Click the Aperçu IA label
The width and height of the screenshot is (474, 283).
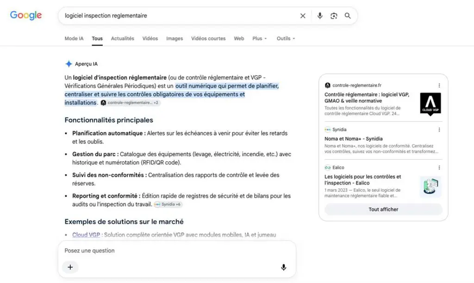pyautogui.click(x=86, y=64)
